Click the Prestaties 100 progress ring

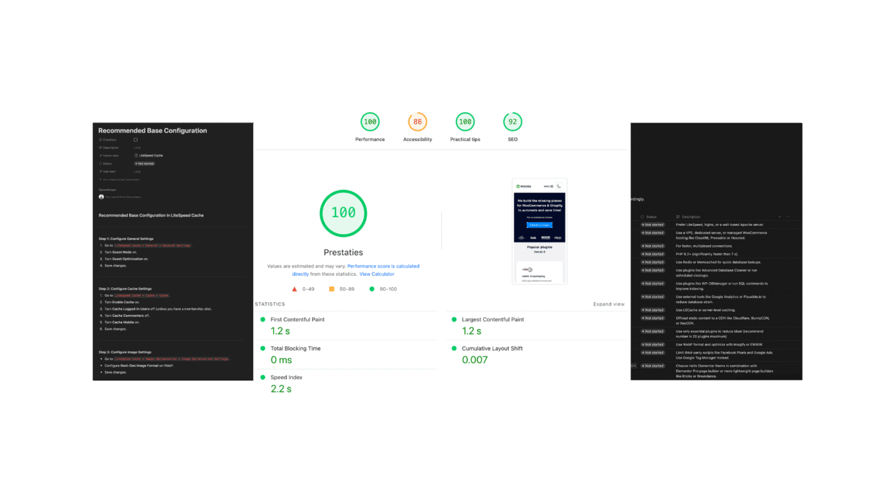point(343,213)
